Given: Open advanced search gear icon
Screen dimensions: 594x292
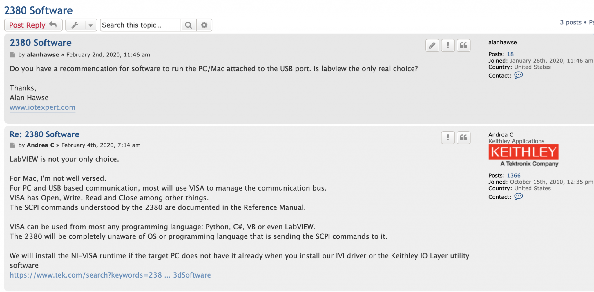Looking at the screenshot, I should click(x=204, y=25).
